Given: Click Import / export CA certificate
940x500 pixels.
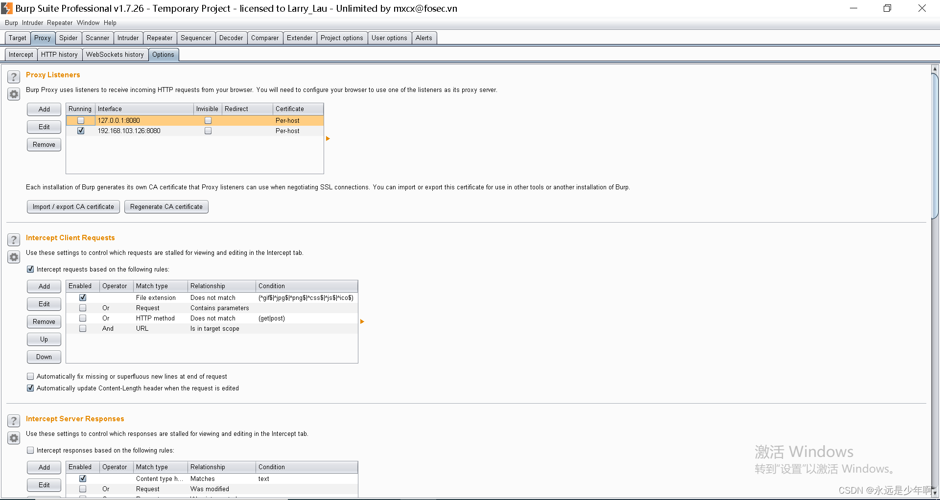Looking at the screenshot, I should pos(73,206).
